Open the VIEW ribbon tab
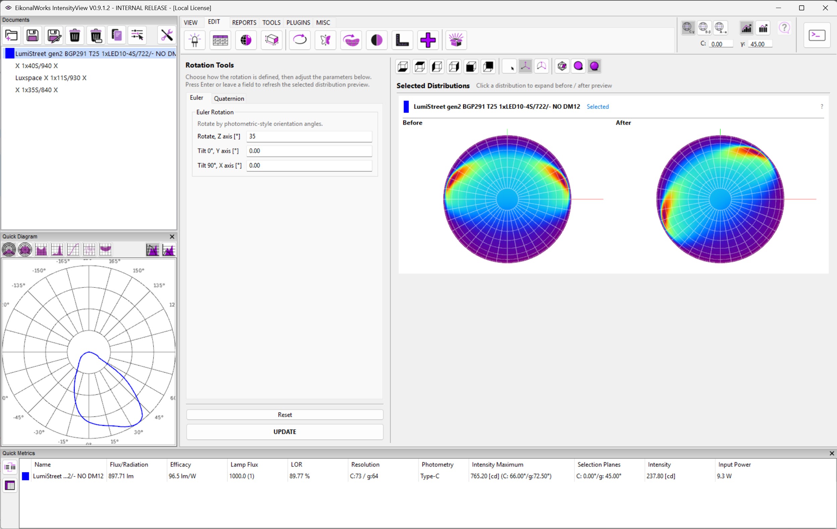The height and width of the screenshot is (529, 837). (190, 22)
